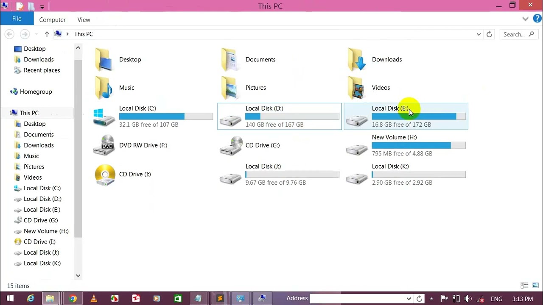The image size is (543, 305).
Task: Click the Search This PC box
Action: (x=519, y=34)
